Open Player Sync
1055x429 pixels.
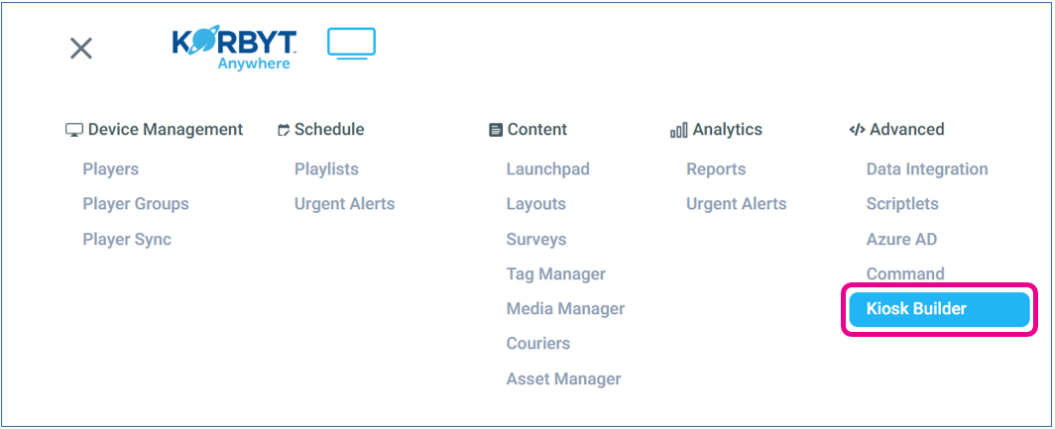click(x=127, y=239)
